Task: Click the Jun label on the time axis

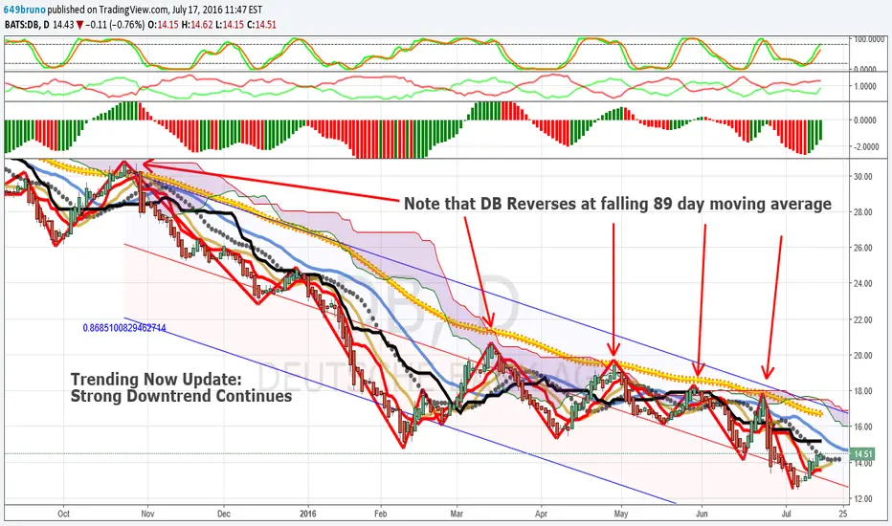Action: tap(702, 515)
